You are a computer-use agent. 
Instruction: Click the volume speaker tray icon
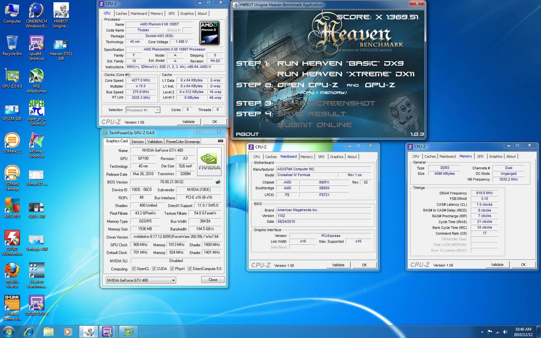pyautogui.click(x=505, y=332)
